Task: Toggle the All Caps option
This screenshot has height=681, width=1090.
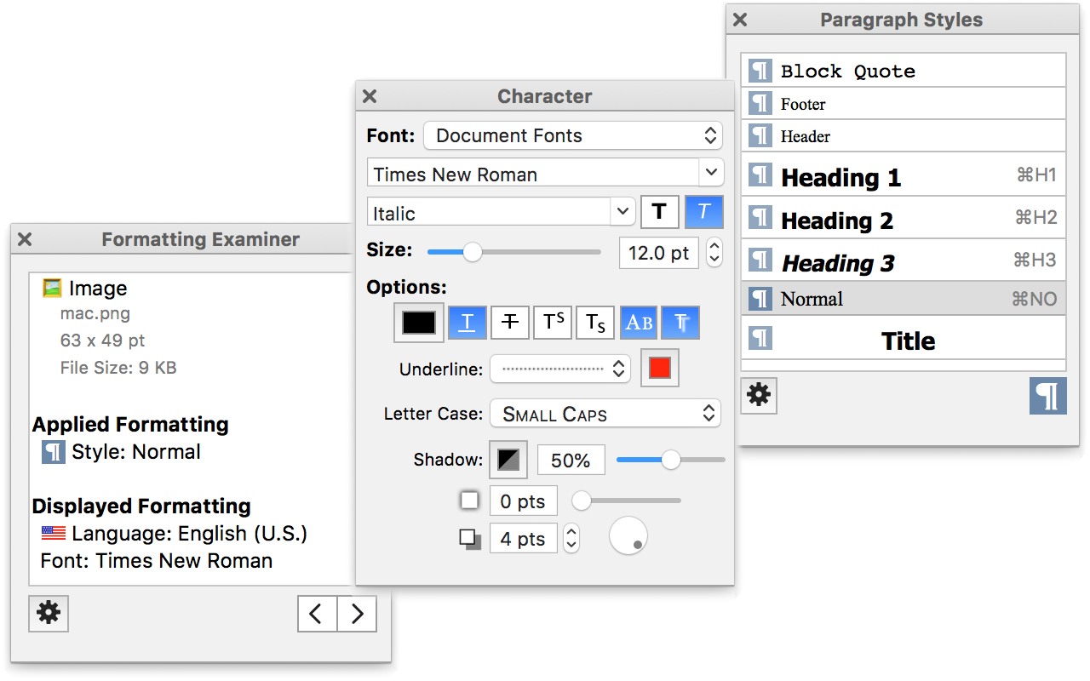Action: 638,323
